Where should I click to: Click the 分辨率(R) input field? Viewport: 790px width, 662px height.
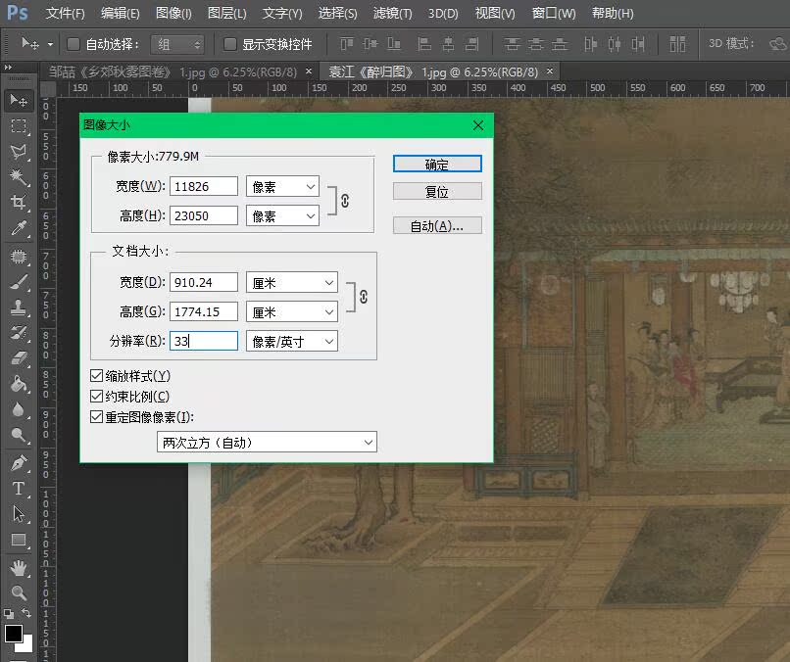[x=204, y=341]
